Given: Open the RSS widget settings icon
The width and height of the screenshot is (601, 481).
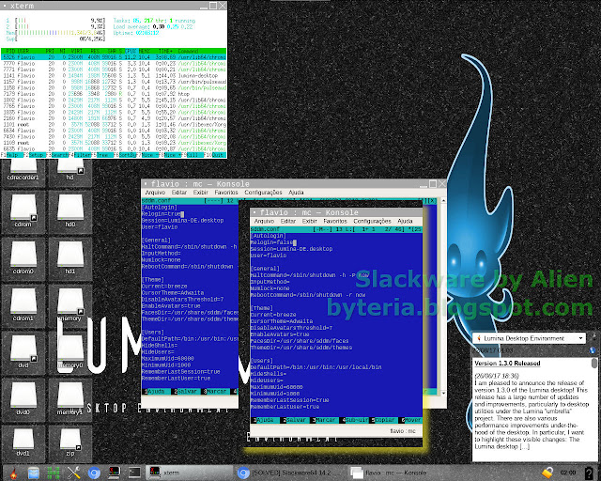Looking at the screenshot, I should point(593,337).
